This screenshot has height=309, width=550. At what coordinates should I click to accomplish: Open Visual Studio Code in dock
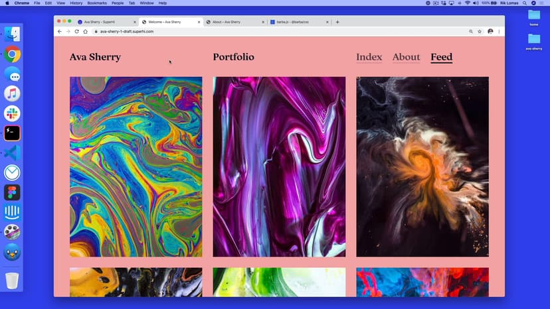12,153
